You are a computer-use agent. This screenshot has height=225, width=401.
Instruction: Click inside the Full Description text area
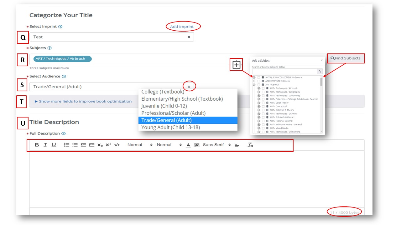[x=197, y=179]
